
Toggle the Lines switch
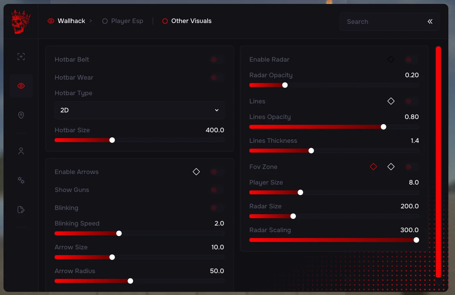[412, 101]
